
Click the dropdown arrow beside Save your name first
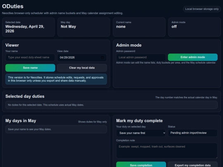coord(164,133)
